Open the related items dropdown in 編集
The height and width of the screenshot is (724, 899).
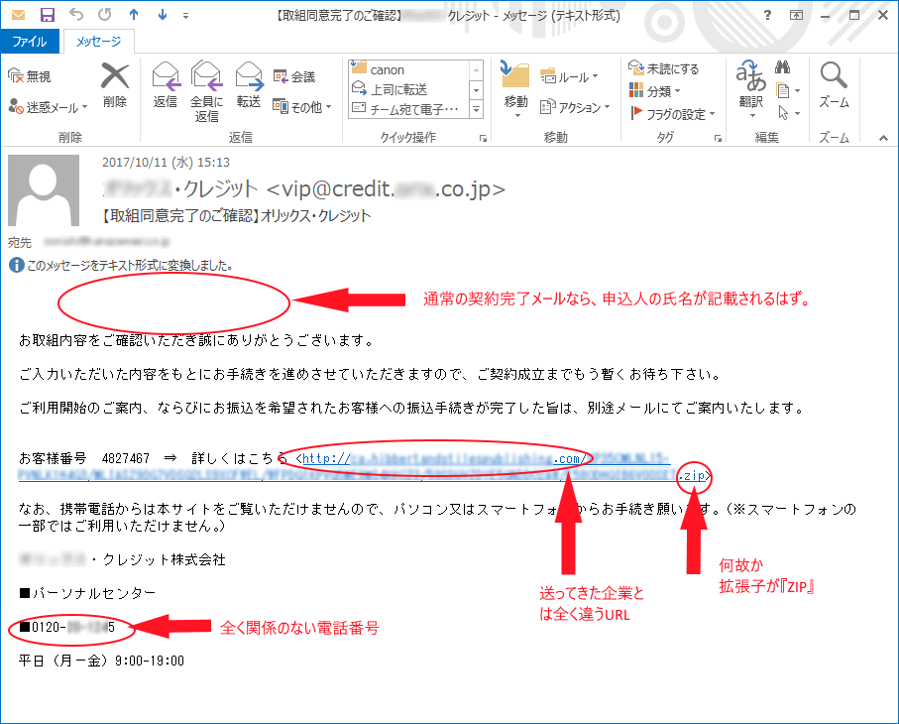coord(788,90)
